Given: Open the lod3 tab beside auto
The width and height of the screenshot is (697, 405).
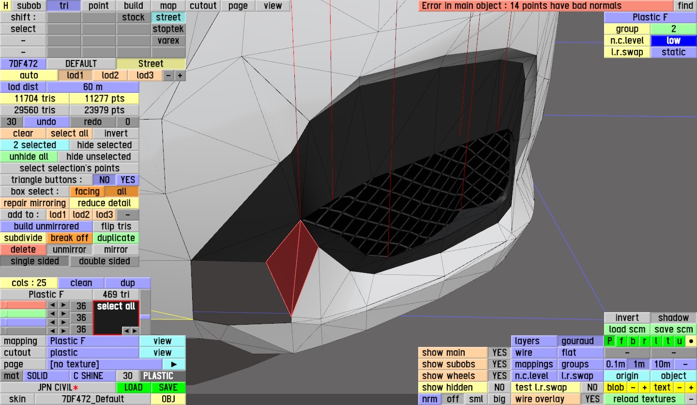Looking at the screenshot, I should [x=145, y=75].
